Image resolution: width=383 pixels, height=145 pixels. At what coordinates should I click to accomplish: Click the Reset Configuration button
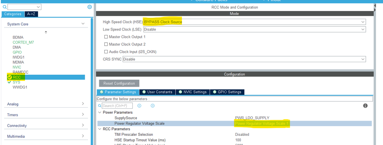click(x=119, y=83)
